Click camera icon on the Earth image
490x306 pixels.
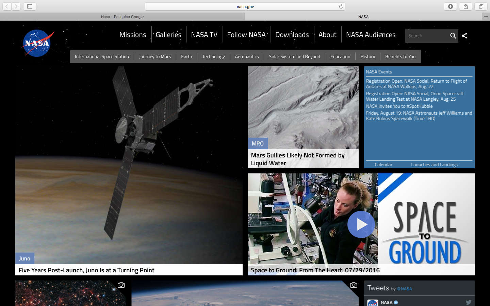pyautogui.click(x=354, y=285)
